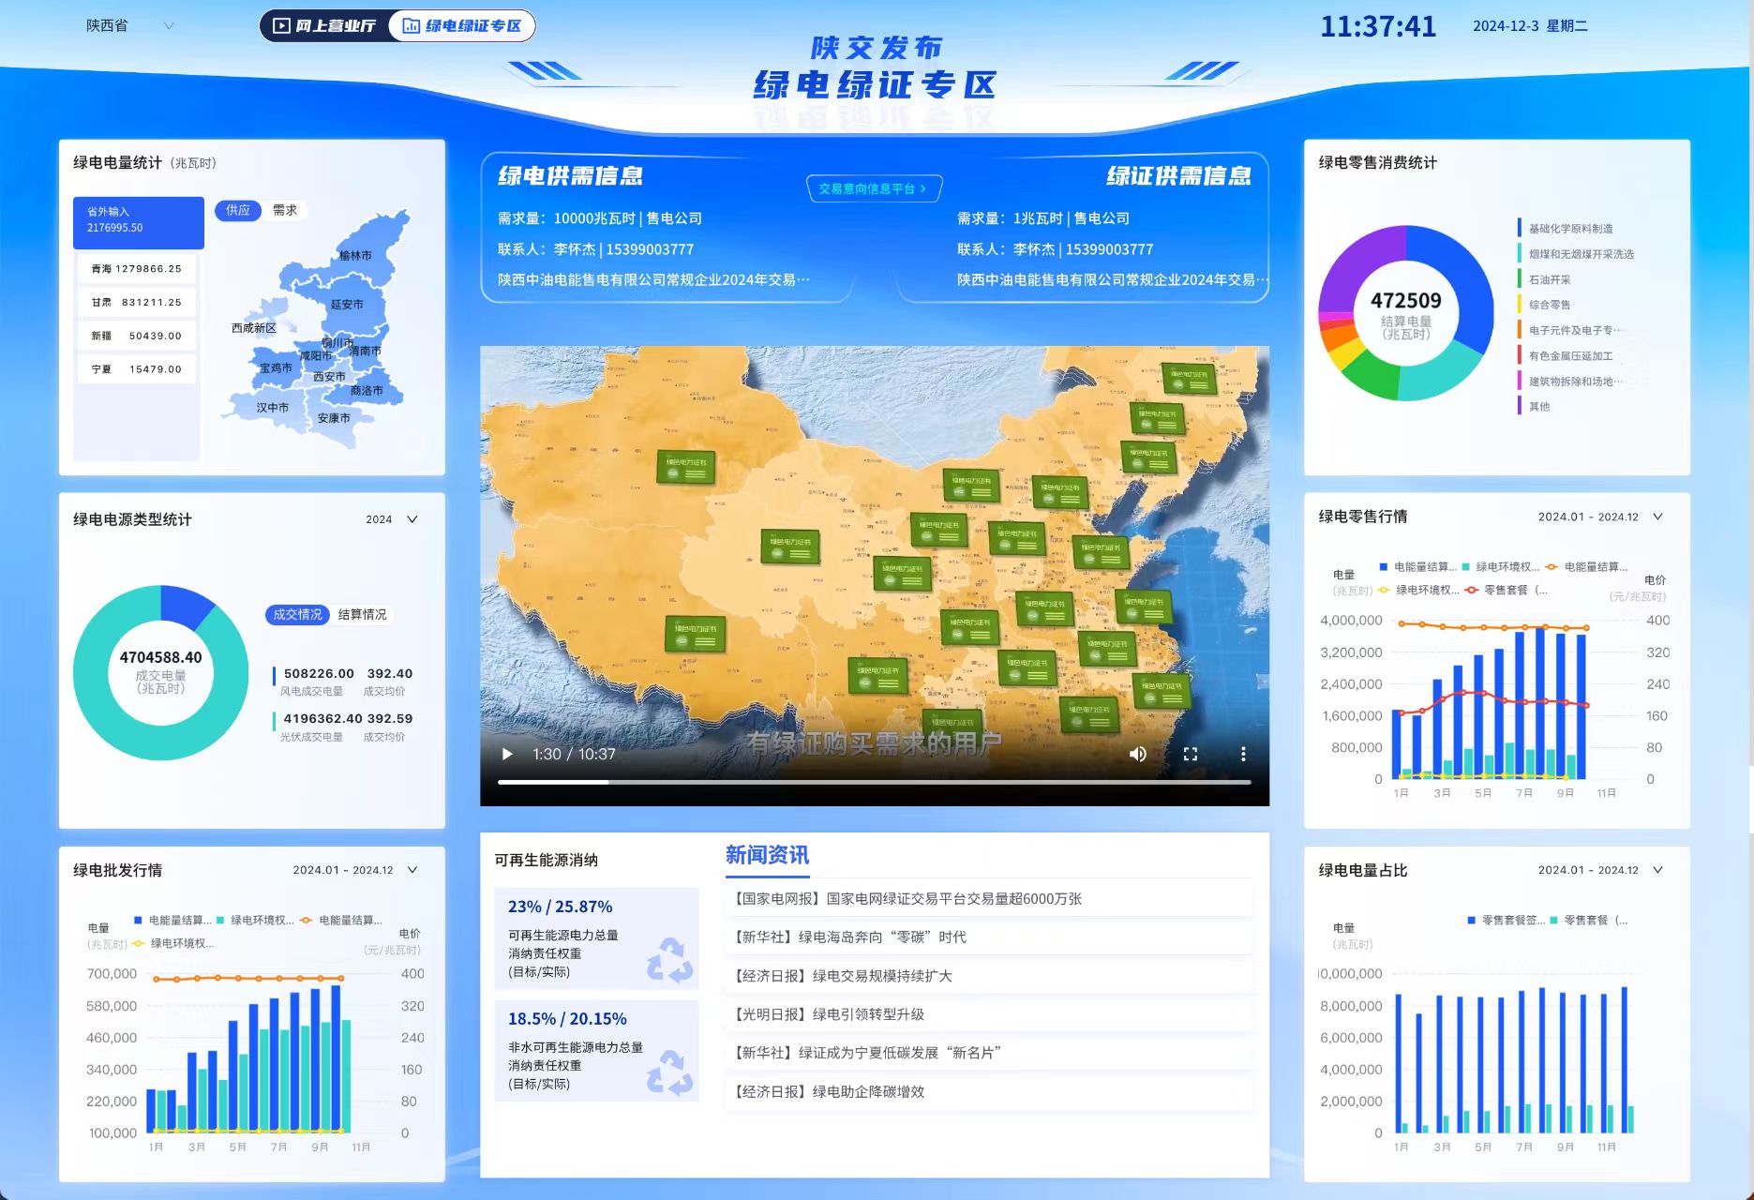1754x1200 pixels.
Task: Switch to the 网上营业厅 tab
Action: tap(324, 26)
